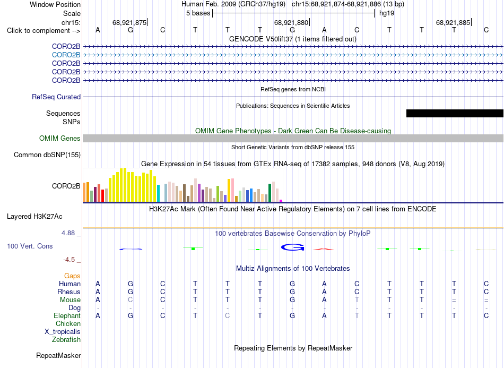Image resolution: width=504 pixels, height=368 pixels.
Task: Click the 68,921,885 coordinate tick label
Action: [x=453, y=22]
